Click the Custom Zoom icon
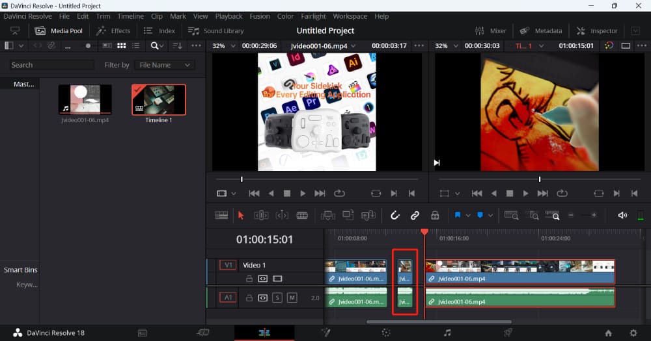The height and width of the screenshot is (341, 651). click(x=553, y=216)
